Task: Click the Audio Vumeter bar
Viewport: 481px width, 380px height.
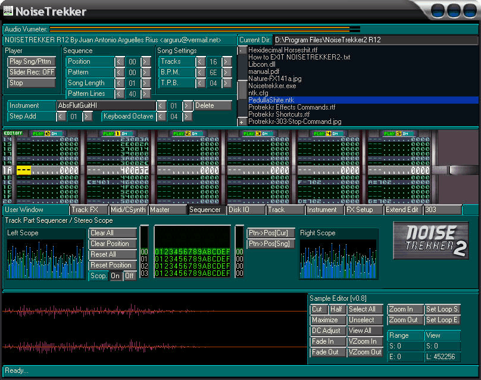Action: pyautogui.click(x=205, y=29)
